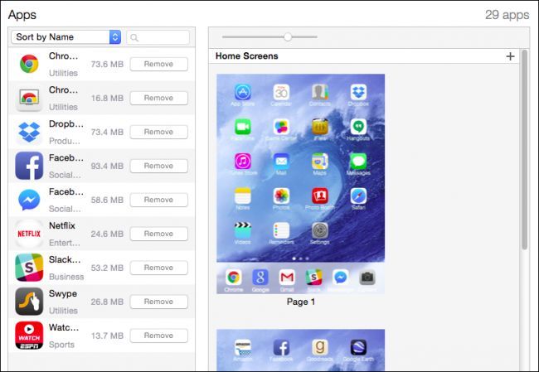Remove the Slack app
The height and width of the screenshot is (372, 539).
point(159,268)
